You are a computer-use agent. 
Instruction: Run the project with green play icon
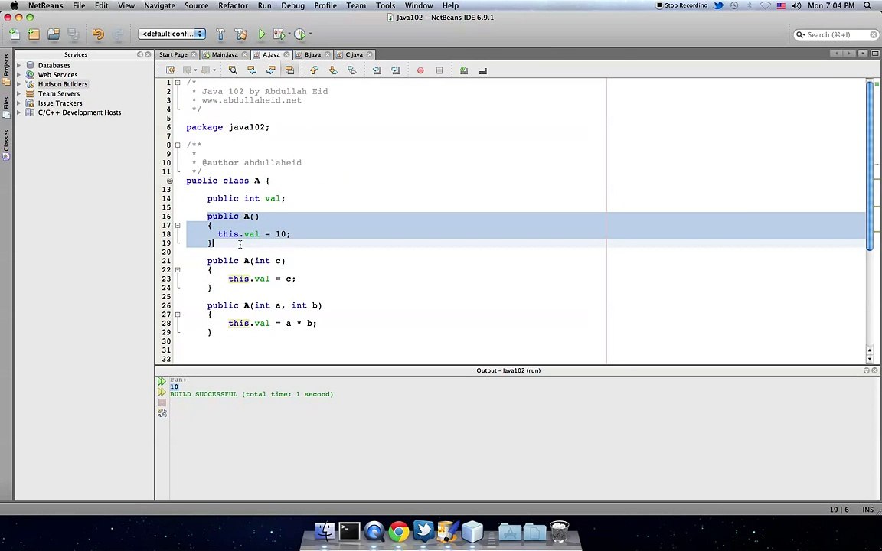[x=262, y=34]
